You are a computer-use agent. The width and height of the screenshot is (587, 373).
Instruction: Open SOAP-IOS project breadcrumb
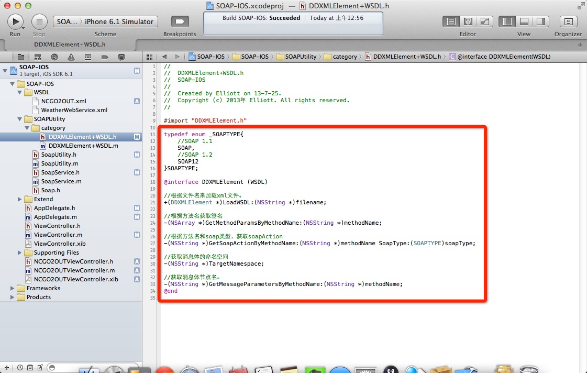click(207, 57)
